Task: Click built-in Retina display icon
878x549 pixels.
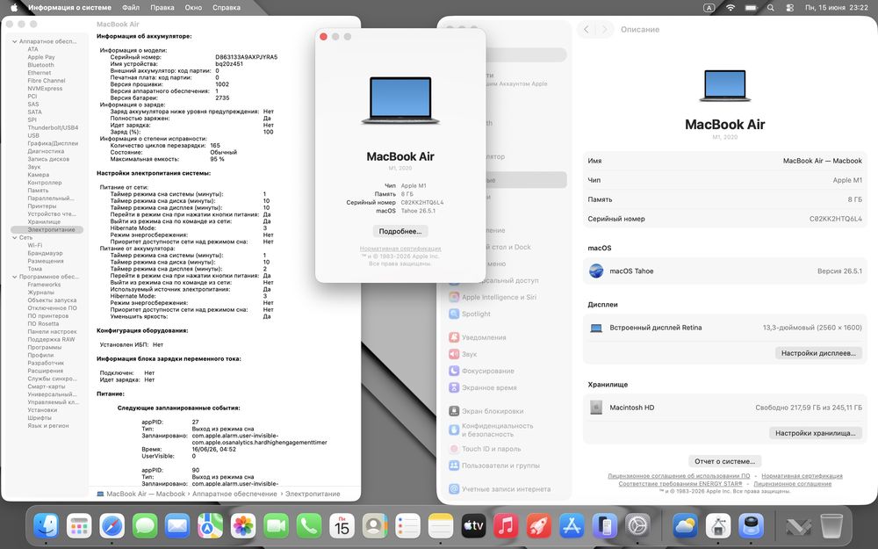Action: coord(596,328)
